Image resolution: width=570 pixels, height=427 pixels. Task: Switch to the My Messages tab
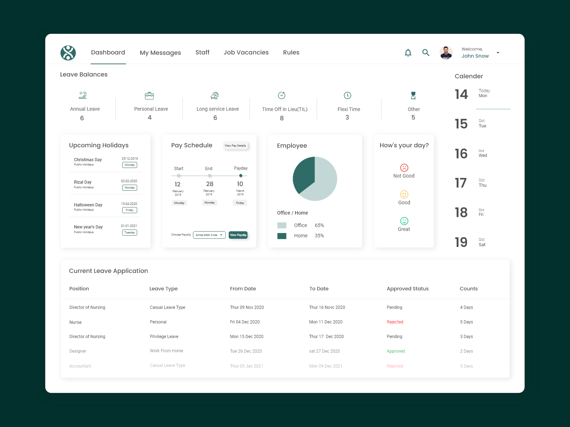[x=160, y=52]
